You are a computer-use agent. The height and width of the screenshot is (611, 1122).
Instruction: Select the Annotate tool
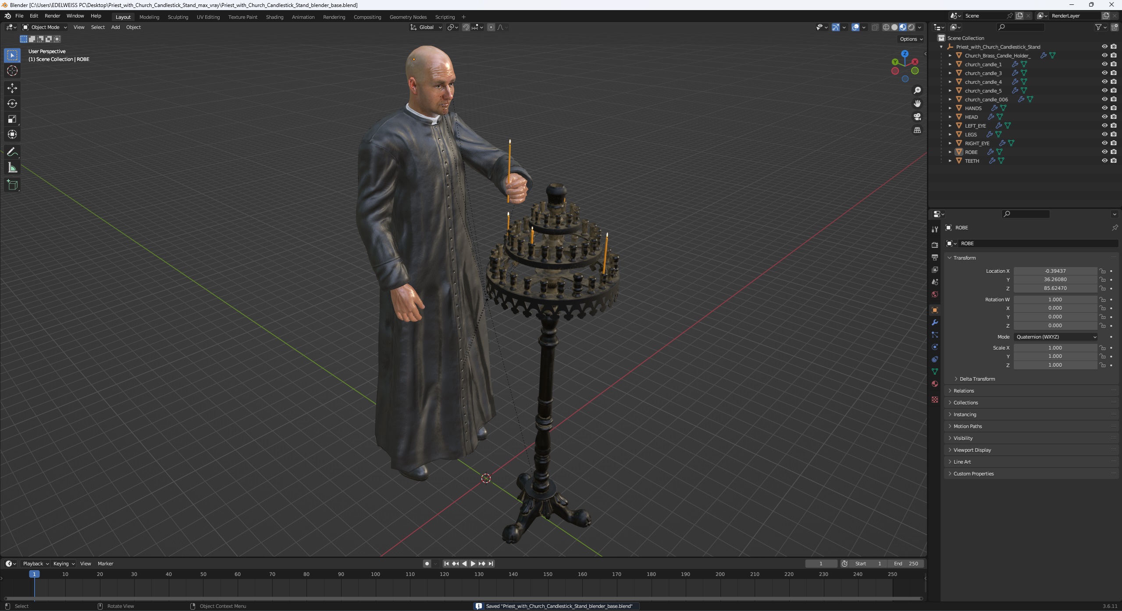point(12,152)
